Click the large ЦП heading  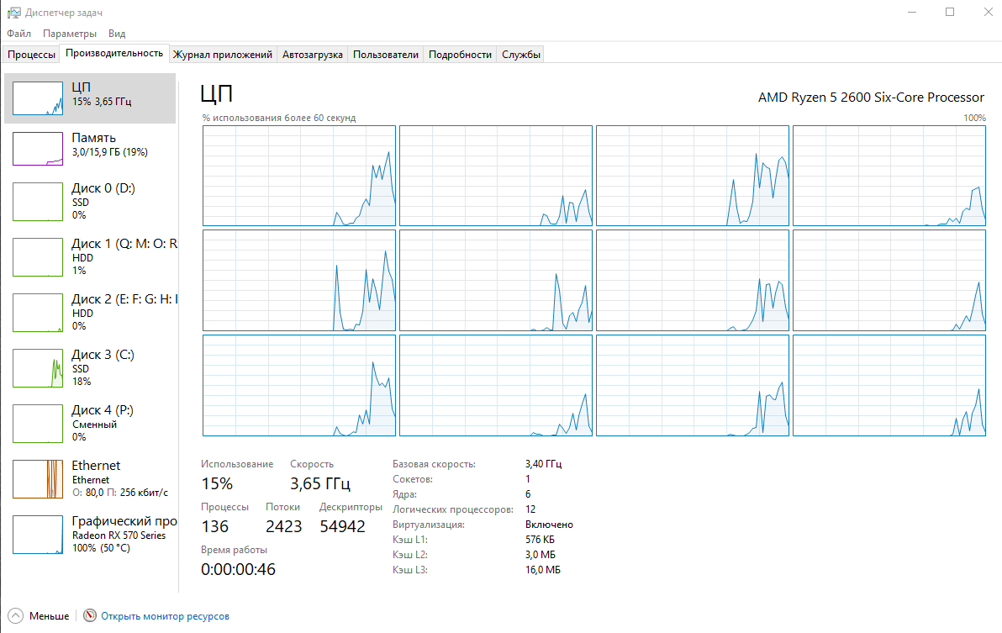click(x=217, y=93)
